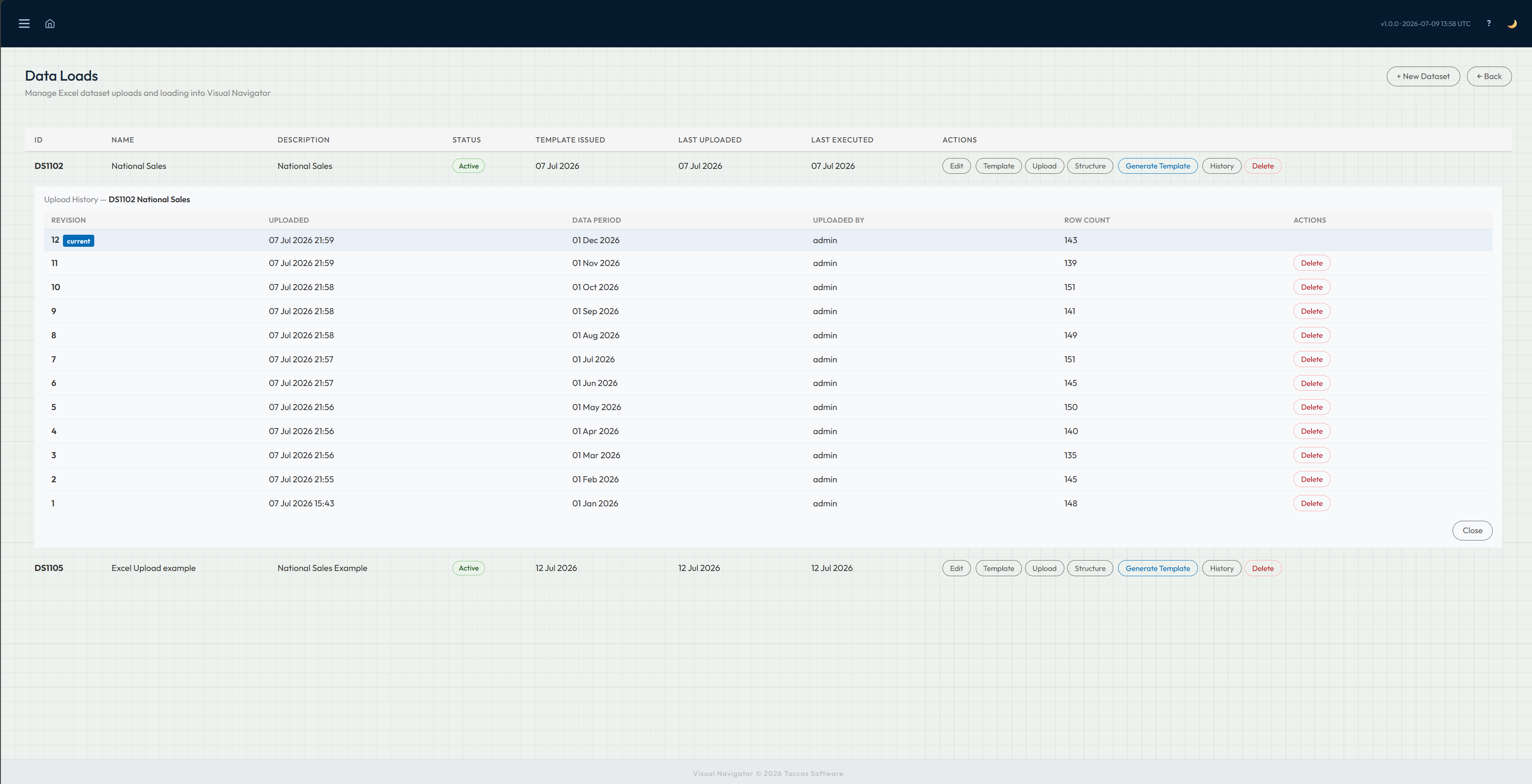The image size is (1532, 784).
Task: Click the ROW COUNT column header
Action: click(1087, 220)
